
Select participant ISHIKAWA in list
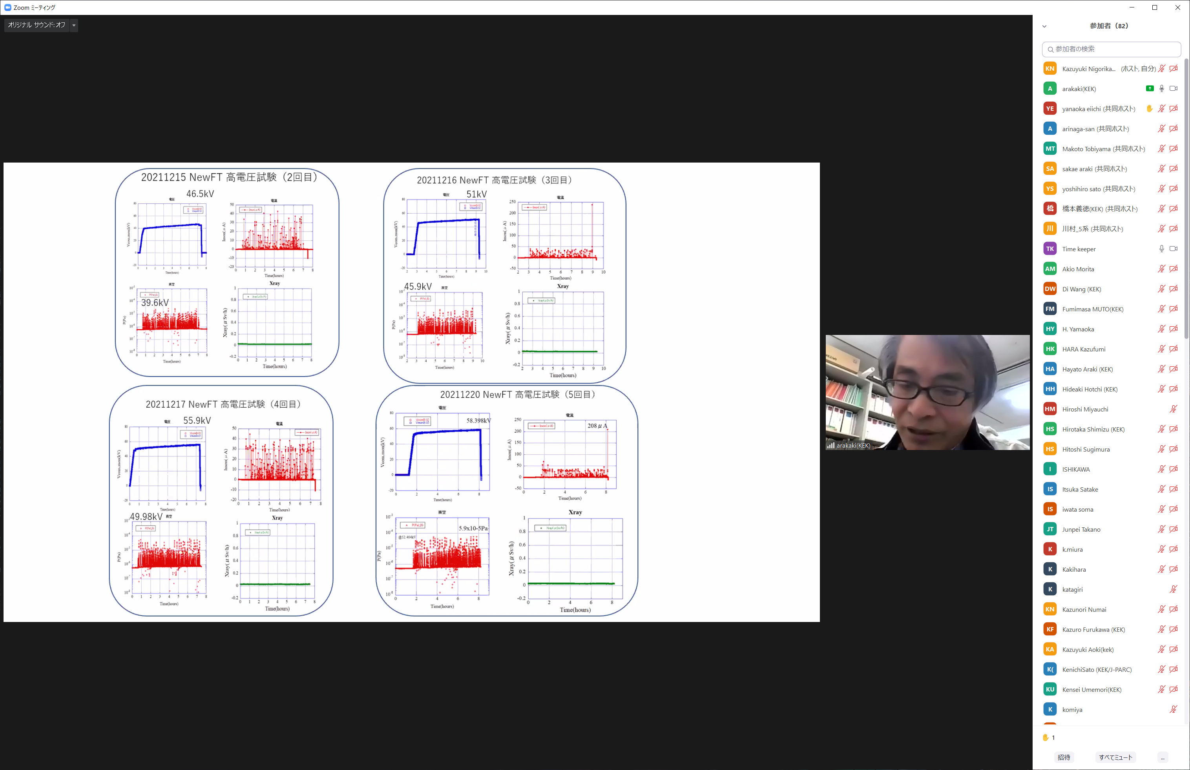coord(1111,469)
